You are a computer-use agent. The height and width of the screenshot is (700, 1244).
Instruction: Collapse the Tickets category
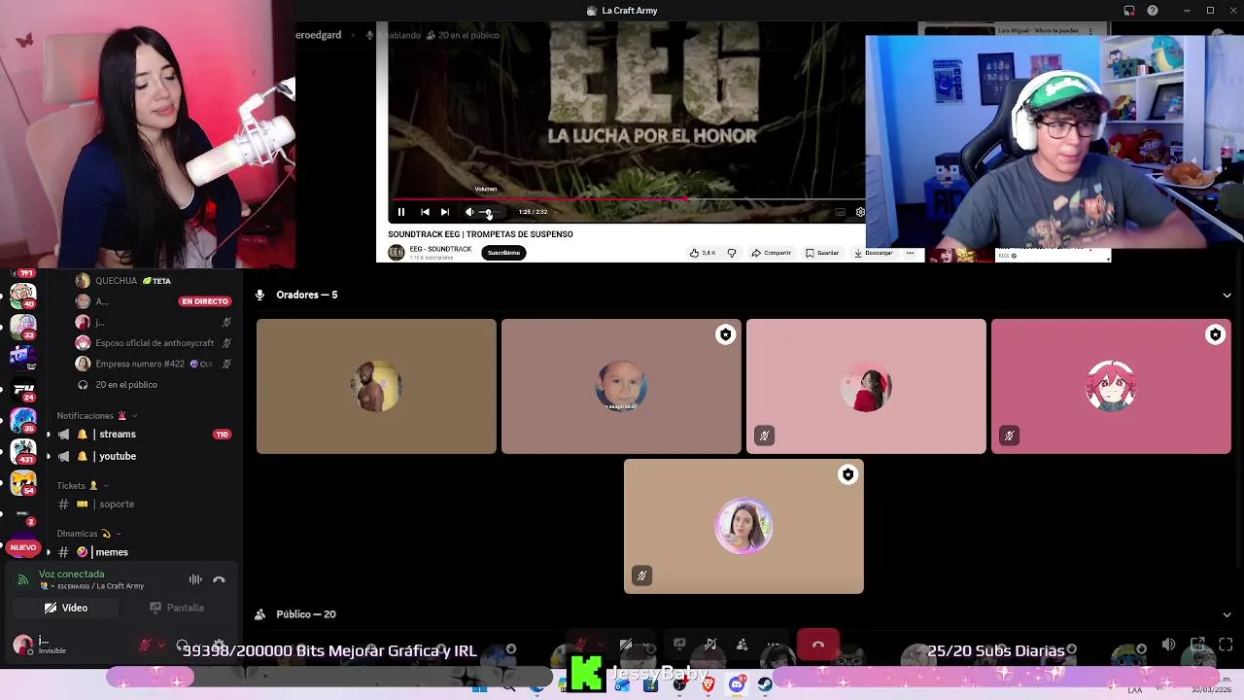83,486
